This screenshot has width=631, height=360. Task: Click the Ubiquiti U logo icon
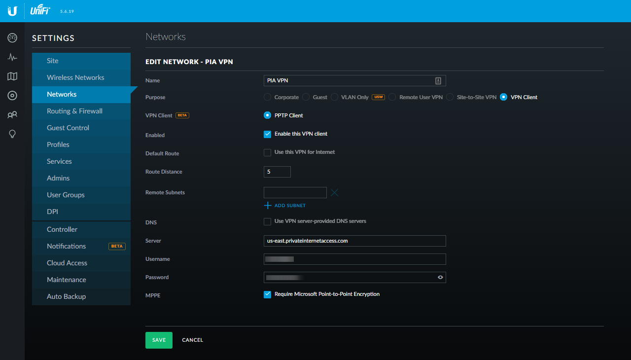[12, 11]
